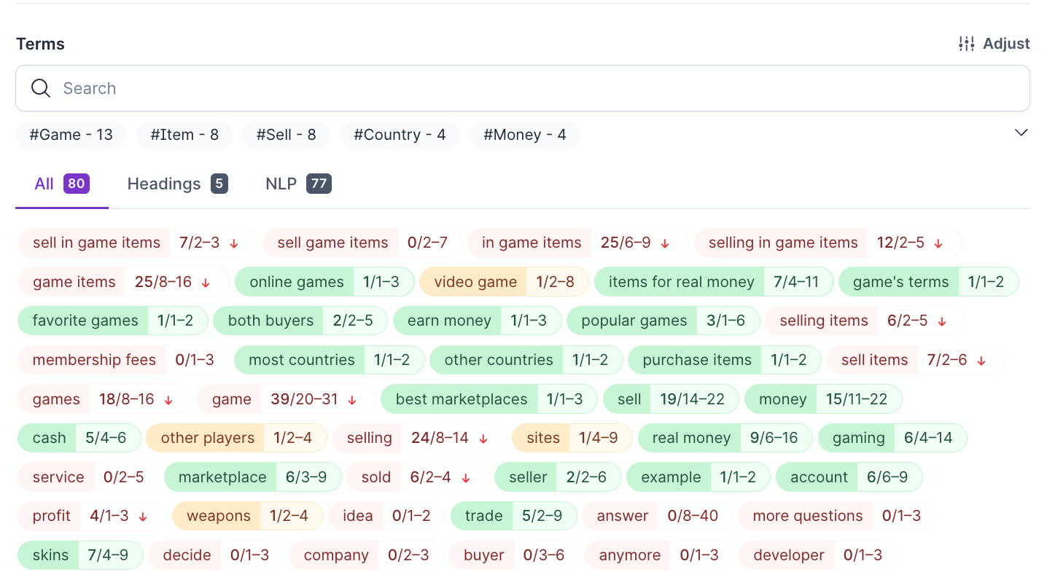This screenshot has height=577, width=1047.
Task: Switch to the Headings tab
Action: point(177,184)
